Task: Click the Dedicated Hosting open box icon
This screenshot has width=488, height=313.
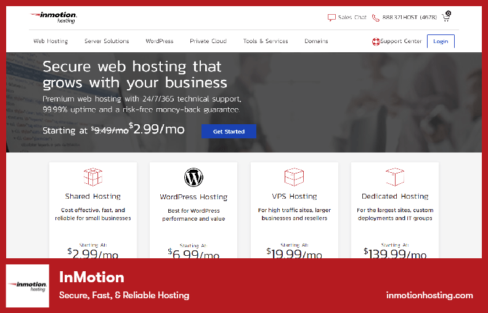Action: 395,177
